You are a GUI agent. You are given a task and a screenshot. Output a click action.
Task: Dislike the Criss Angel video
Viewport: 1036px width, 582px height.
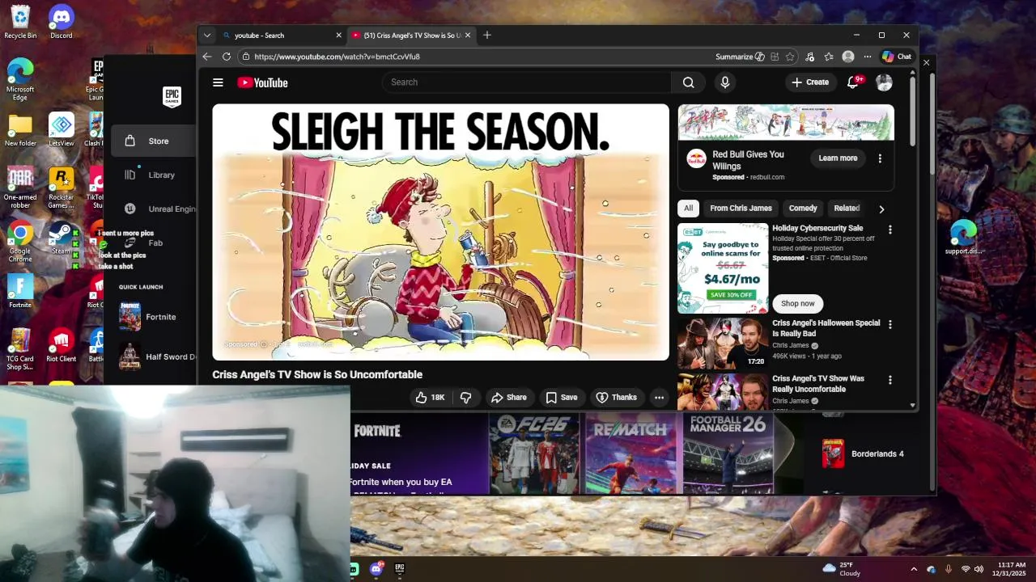[x=465, y=398]
